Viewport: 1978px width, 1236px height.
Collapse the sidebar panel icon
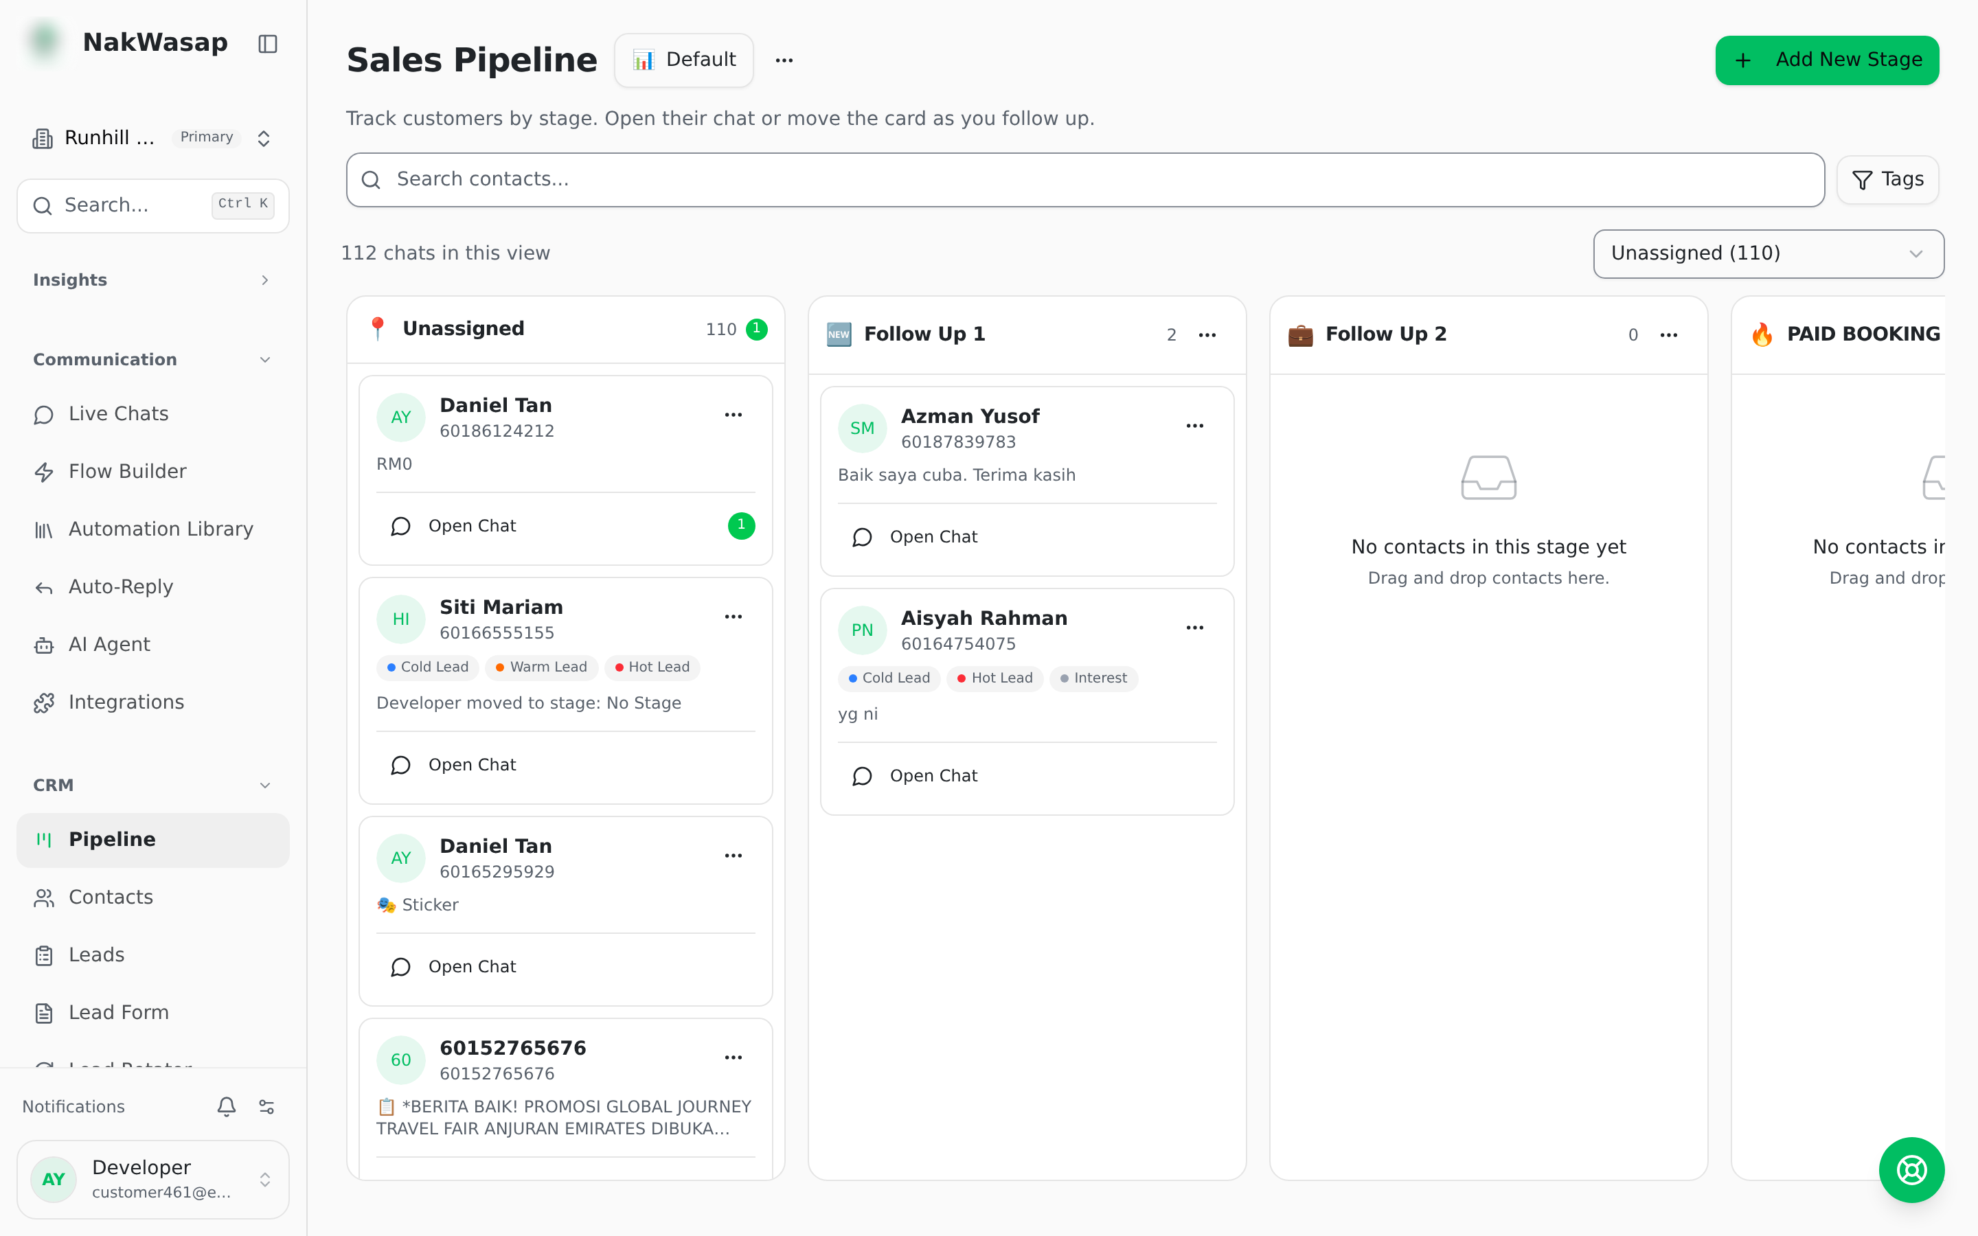[x=267, y=43]
